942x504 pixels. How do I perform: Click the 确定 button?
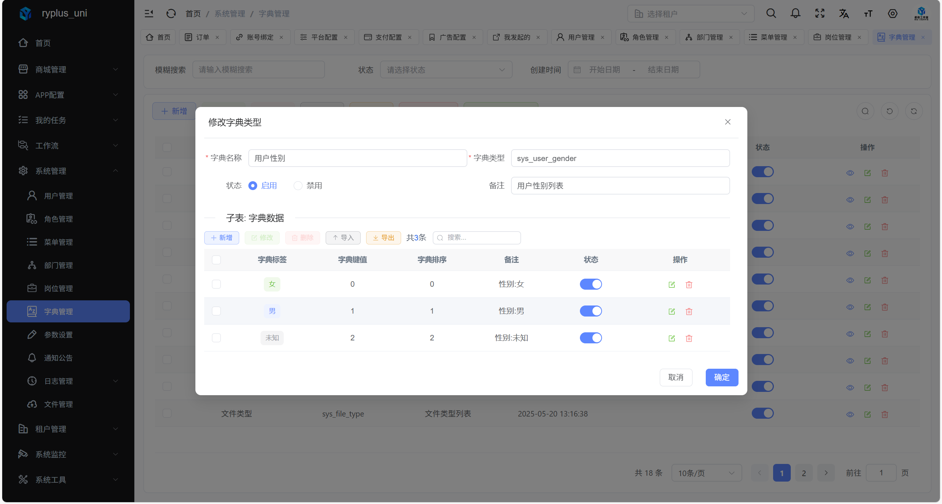[721, 378]
